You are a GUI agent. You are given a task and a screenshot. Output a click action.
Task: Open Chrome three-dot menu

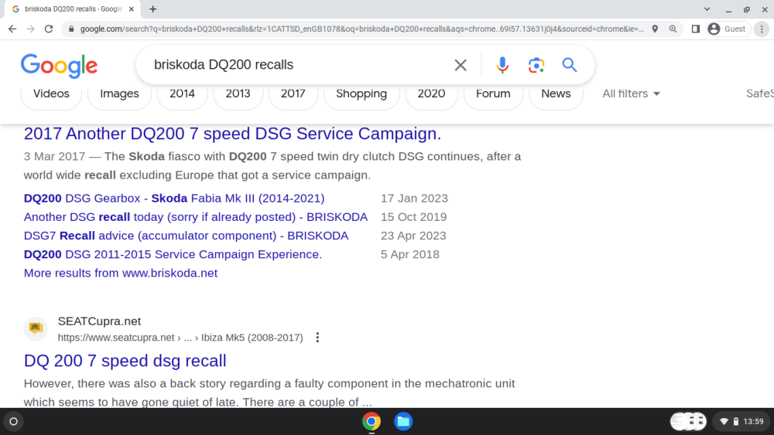pos(762,29)
